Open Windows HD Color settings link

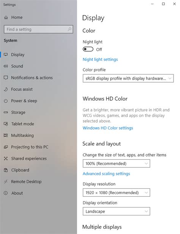click(x=108, y=128)
